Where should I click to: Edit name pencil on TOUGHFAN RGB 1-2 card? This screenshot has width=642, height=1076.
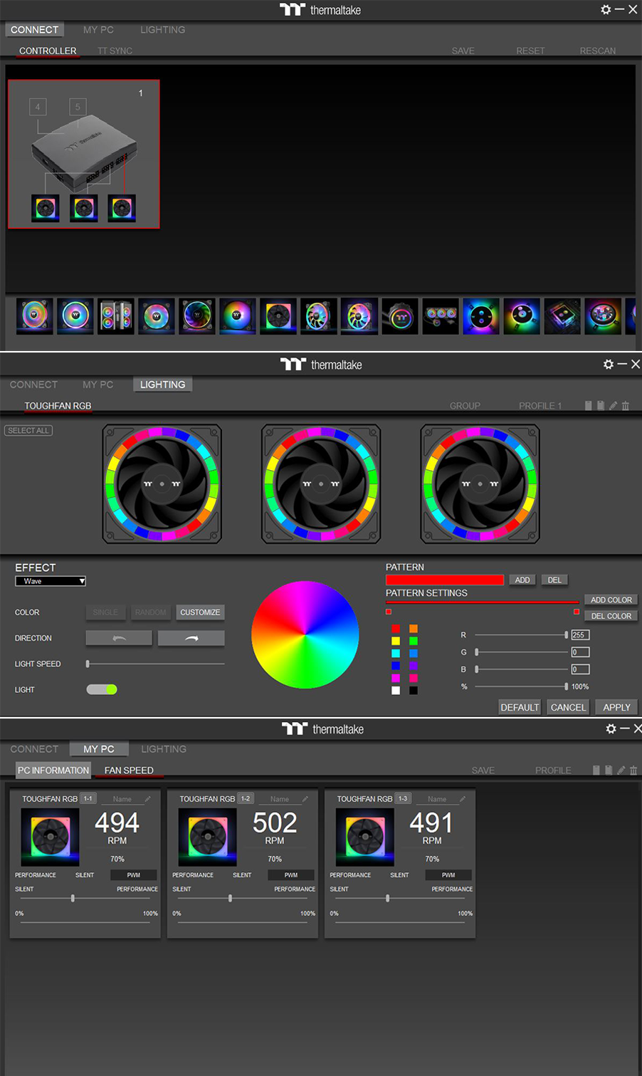click(x=305, y=799)
